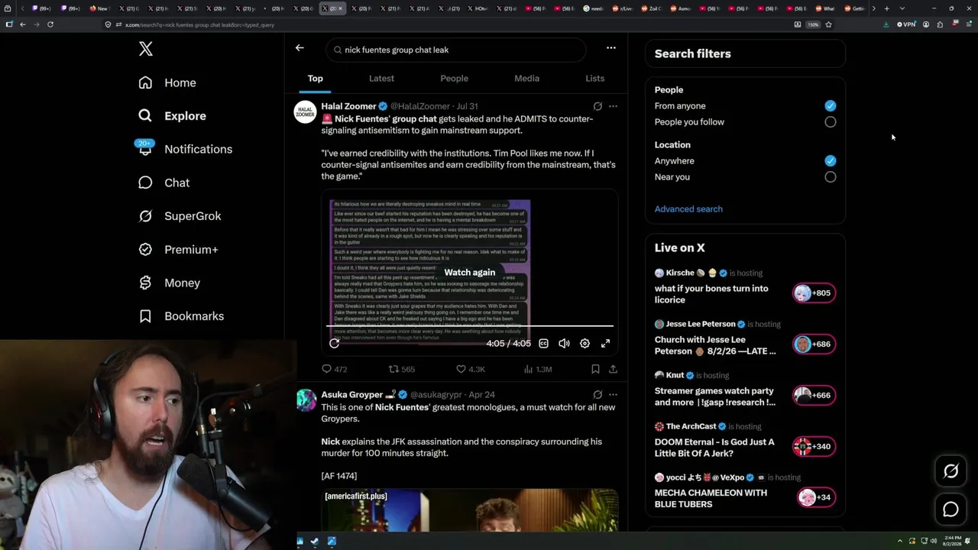Open the SuperGrok icon in the sidebar
This screenshot has height=550, width=978.
(x=145, y=216)
